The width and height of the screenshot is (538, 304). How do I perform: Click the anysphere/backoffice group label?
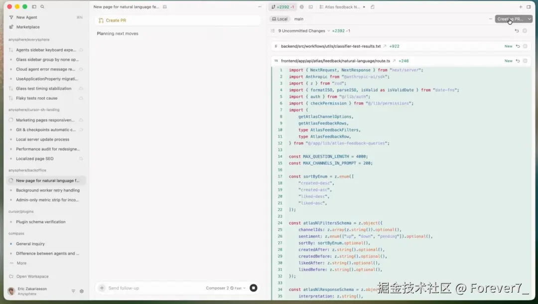pyautogui.click(x=27, y=170)
